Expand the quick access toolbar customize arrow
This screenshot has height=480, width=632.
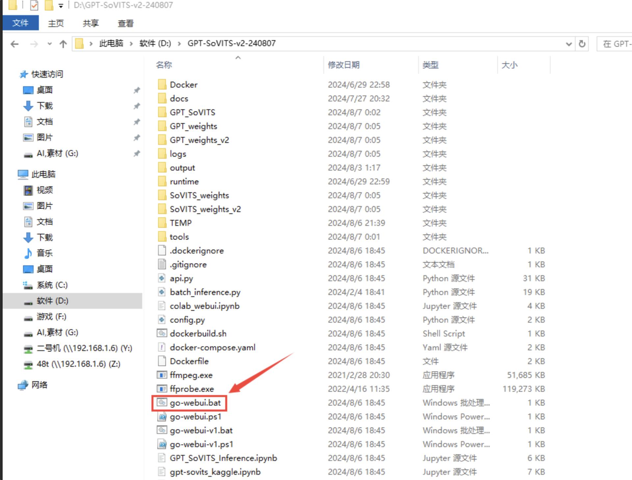coord(61,6)
